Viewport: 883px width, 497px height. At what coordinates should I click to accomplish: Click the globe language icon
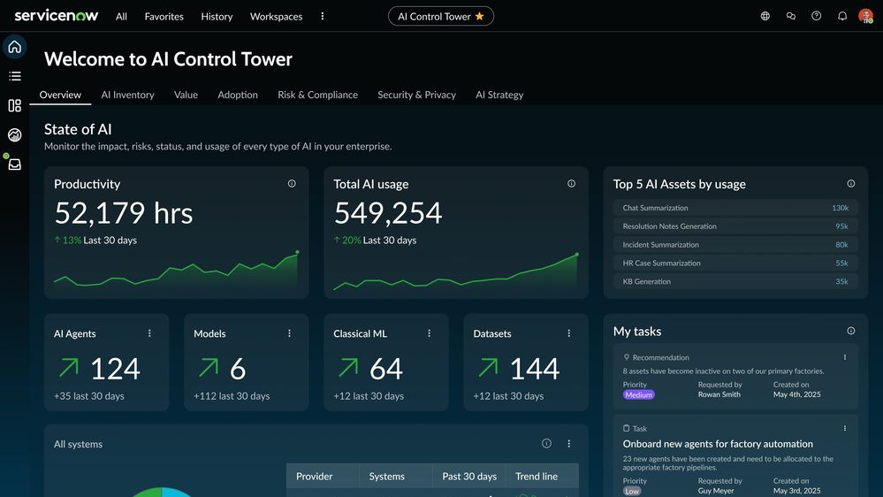[x=765, y=16]
